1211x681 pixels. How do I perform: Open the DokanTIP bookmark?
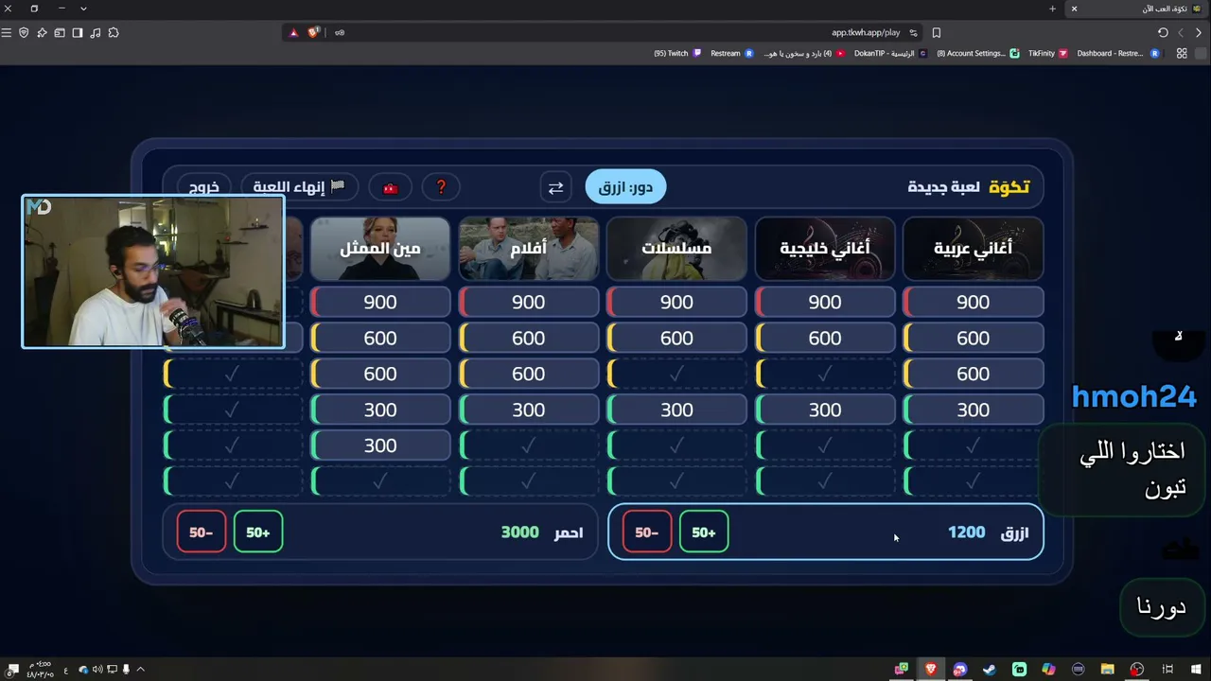890,54
